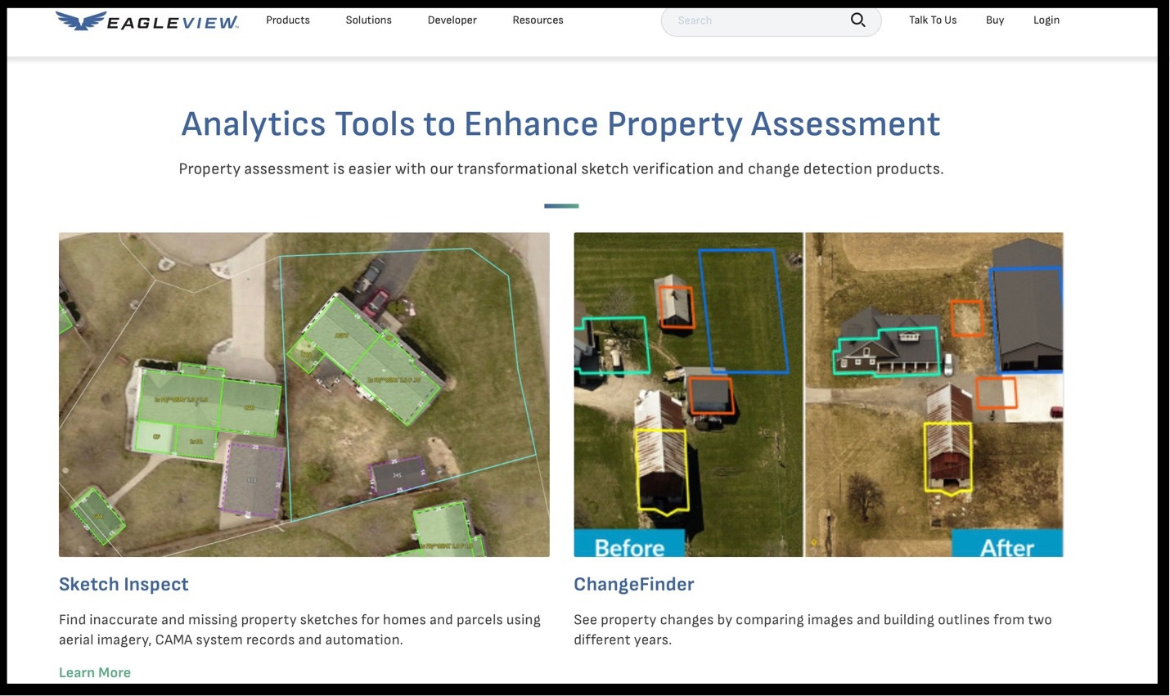Click Learn More under Sketch Inspect
Image resolution: width=1170 pixels, height=696 pixels.
pos(95,672)
